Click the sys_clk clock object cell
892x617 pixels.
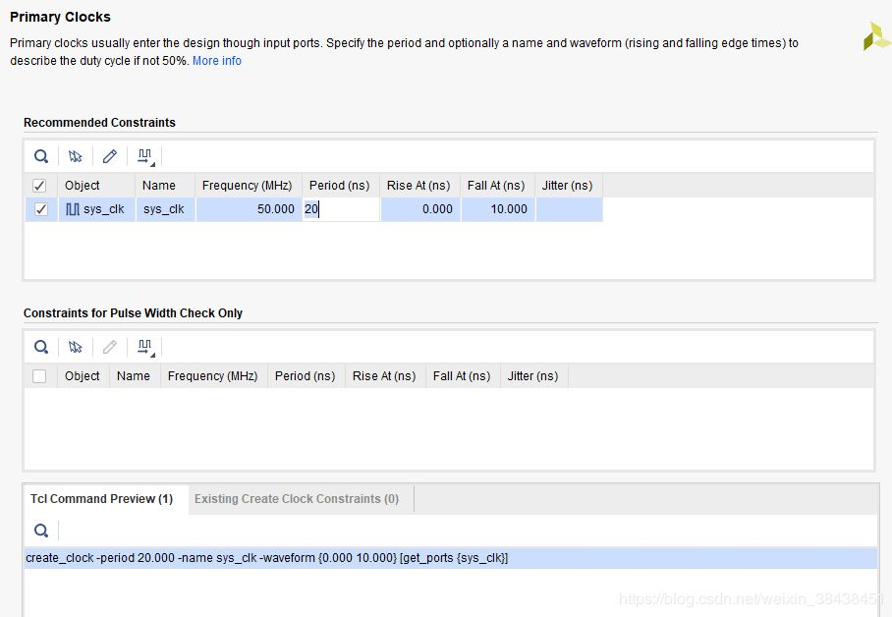(96, 209)
